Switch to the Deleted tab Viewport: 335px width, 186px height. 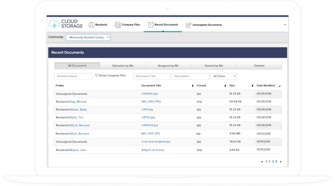(259, 66)
